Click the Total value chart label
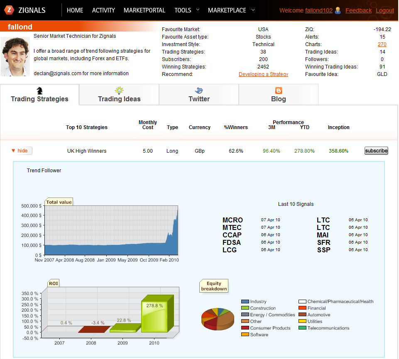This screenshot has width=399, height=359. (59, 202)
